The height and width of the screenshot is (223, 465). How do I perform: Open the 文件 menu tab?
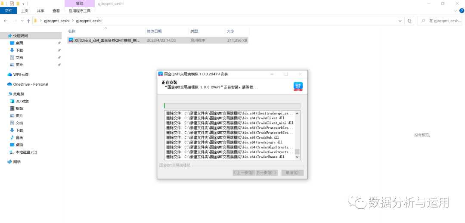(9, 11)
